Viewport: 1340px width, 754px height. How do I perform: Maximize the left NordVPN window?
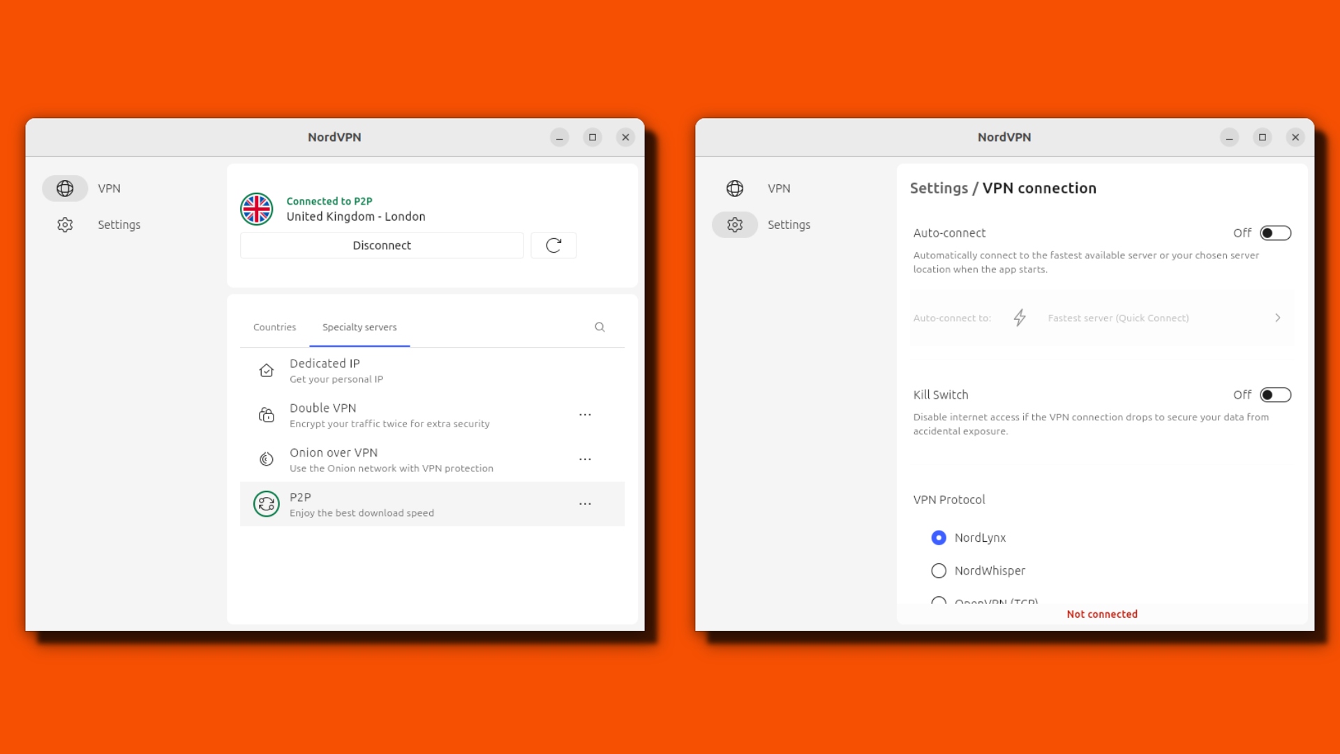point(593,138)
